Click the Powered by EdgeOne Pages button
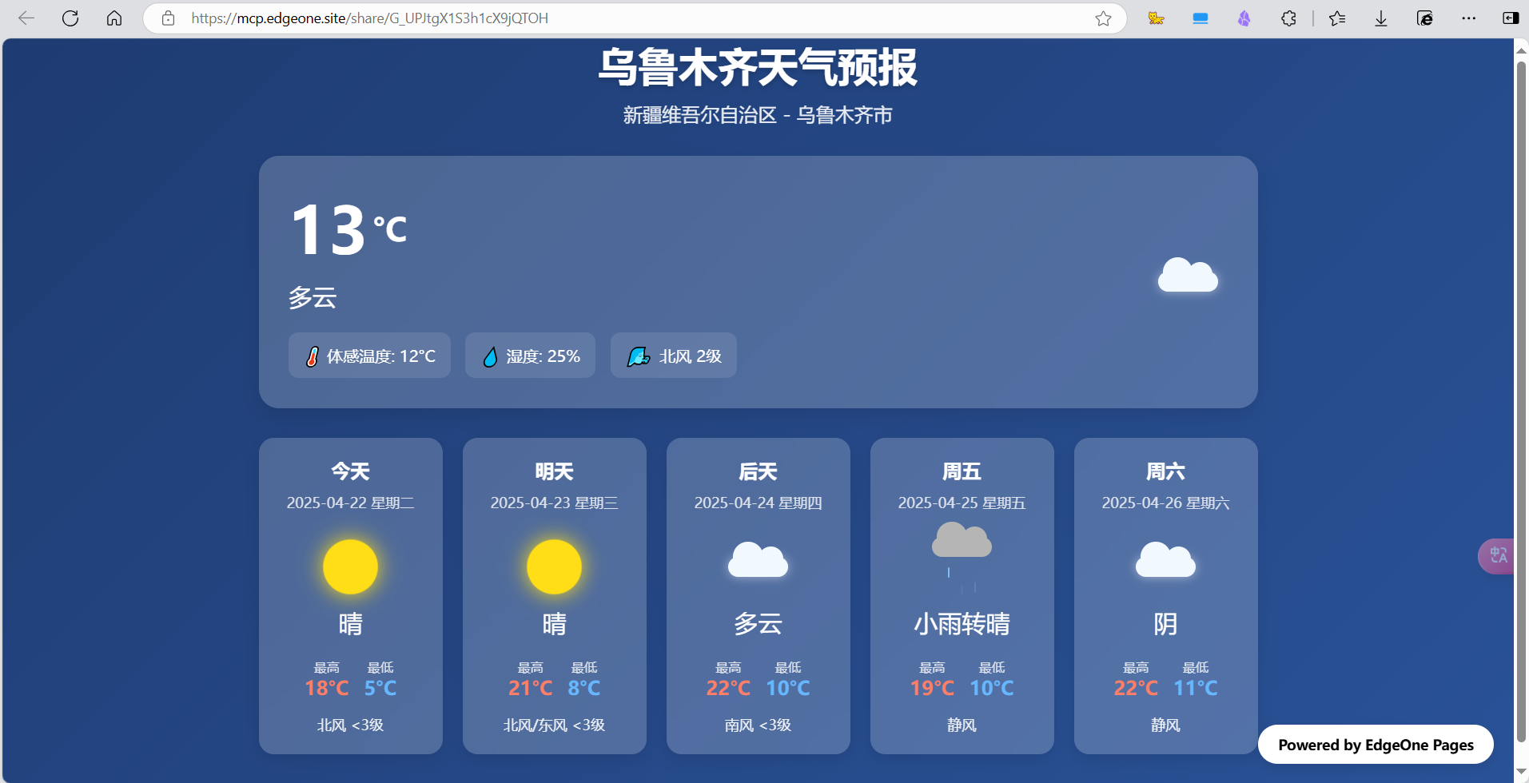The height and width of the screenshot is (783, 1529). (x=1376, y=745)
